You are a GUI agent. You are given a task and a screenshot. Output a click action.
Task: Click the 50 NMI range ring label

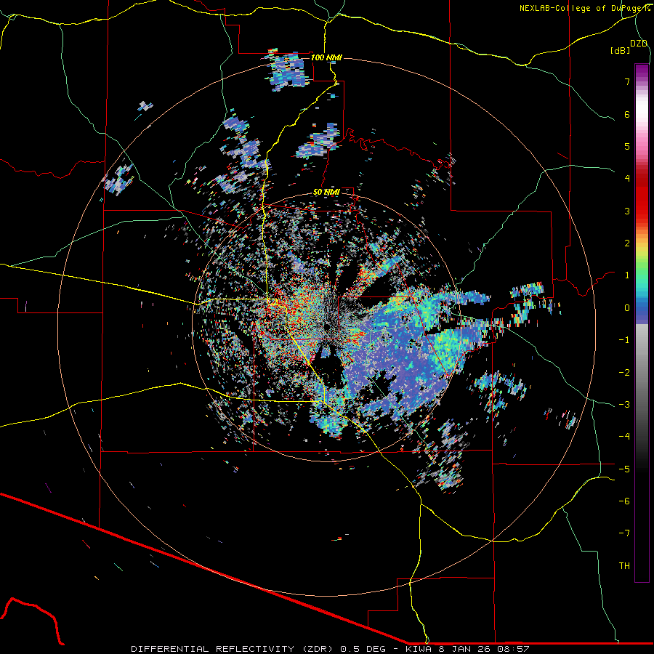[x=326, y=193]
